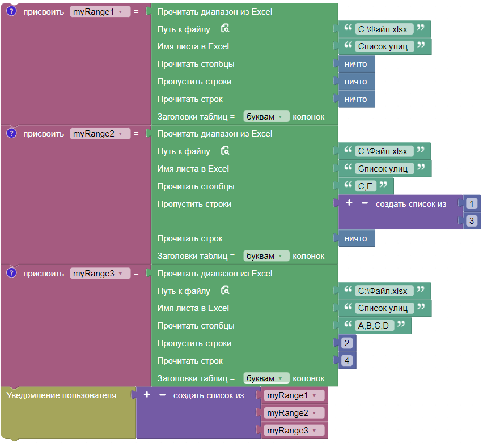This screenshot has width=483, height=443.
Task: Edit file path text in myRange2 block
Action: (x=384, y=151)
